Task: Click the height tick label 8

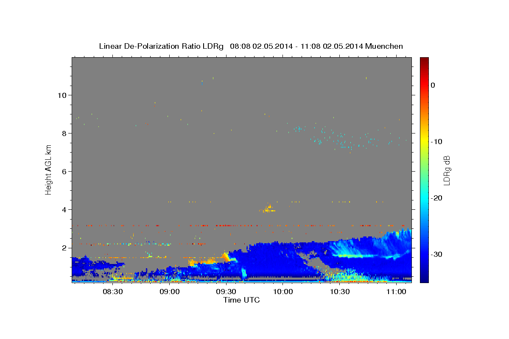Action: pyautogui.click(x=64, y=133)
